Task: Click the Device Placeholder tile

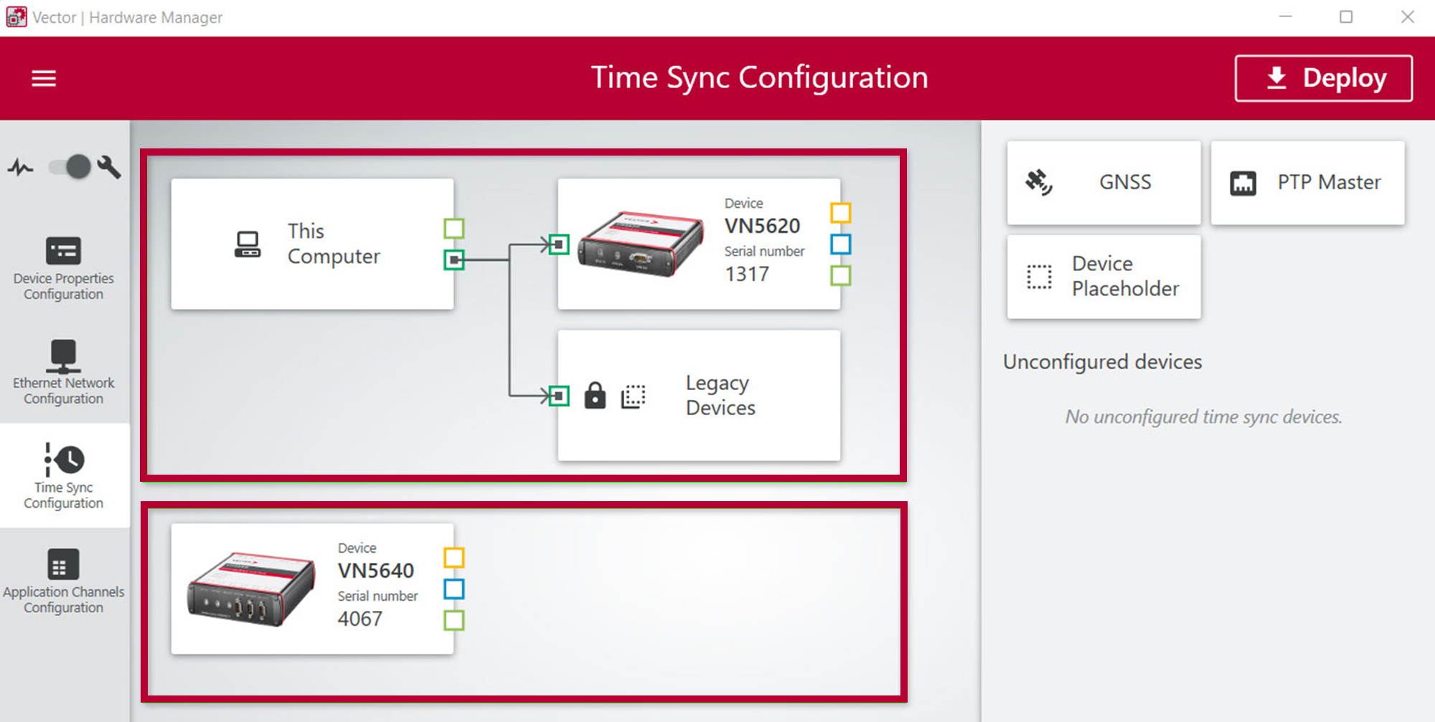Action: click(x=1104, y=277)
